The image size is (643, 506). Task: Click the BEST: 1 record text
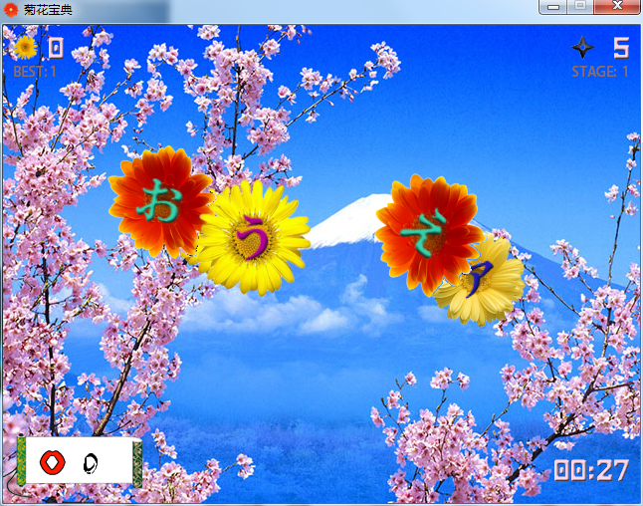pos(36,72)
